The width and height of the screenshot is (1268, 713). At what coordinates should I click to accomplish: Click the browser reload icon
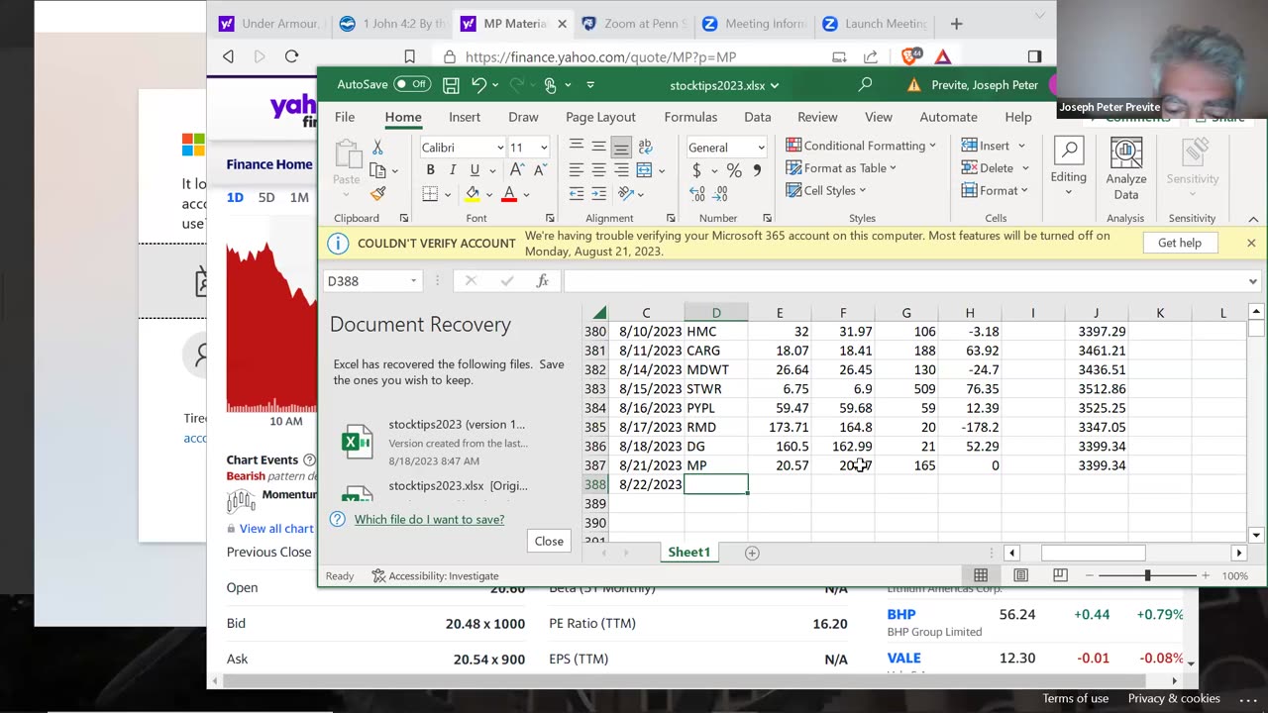[x=291, y=56]
